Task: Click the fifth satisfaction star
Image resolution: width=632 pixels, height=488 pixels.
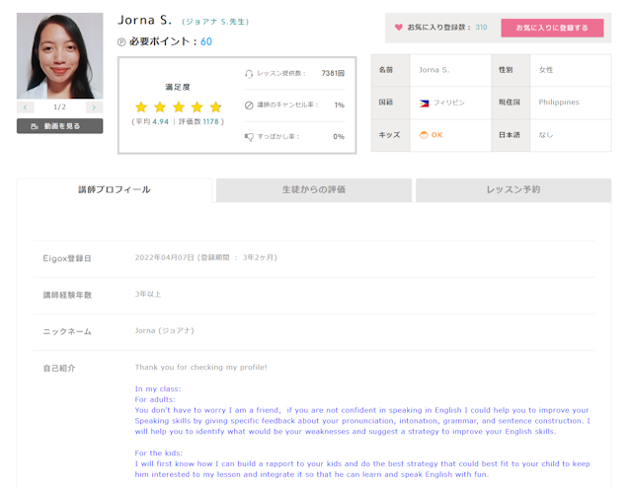Action: pyautogui.click(x=215, y=107)
